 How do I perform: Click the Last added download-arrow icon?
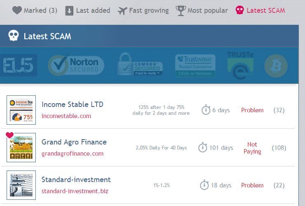click(70, 11)
